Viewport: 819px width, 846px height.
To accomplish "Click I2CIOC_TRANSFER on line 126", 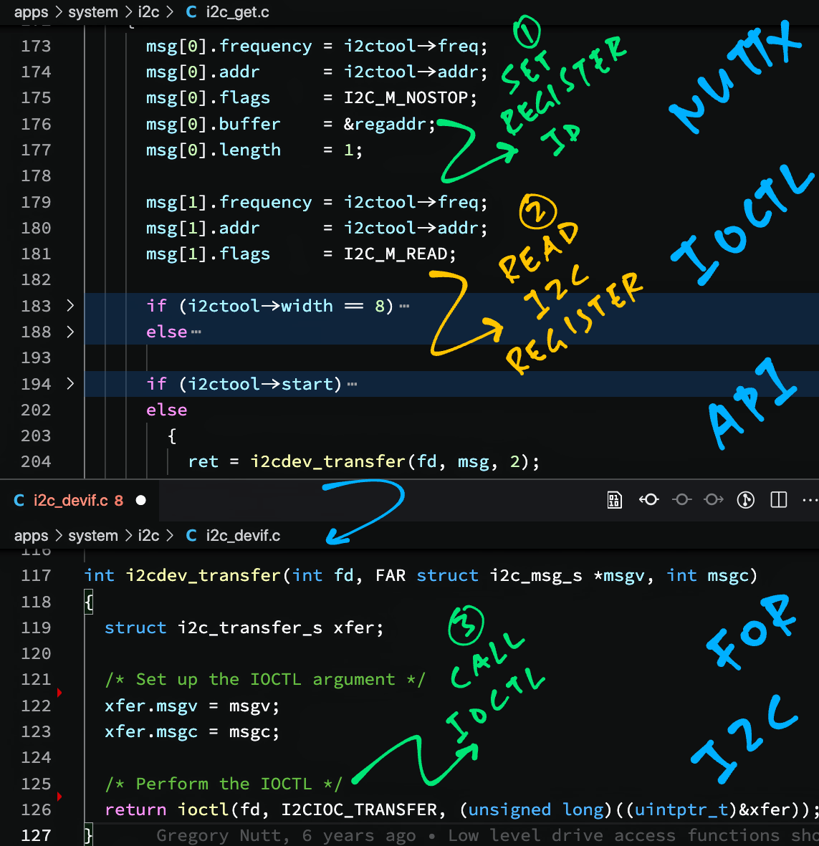I will coord(359,809).
